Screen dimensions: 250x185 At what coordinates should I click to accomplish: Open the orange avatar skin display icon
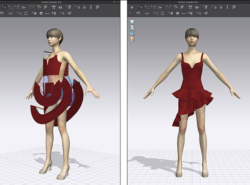click(x=132, y=38)
